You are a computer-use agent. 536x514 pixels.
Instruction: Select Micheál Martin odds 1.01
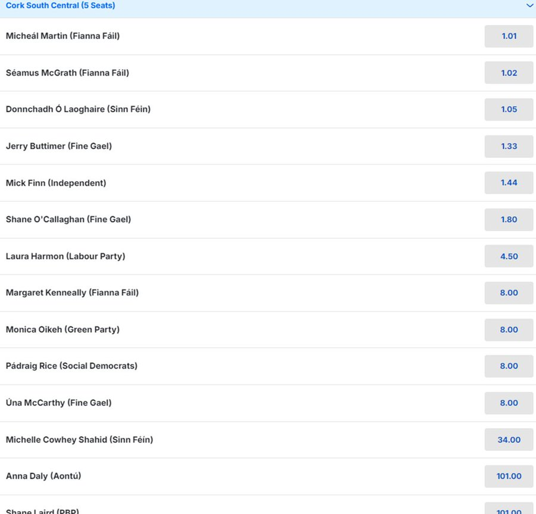click(509, 36)
